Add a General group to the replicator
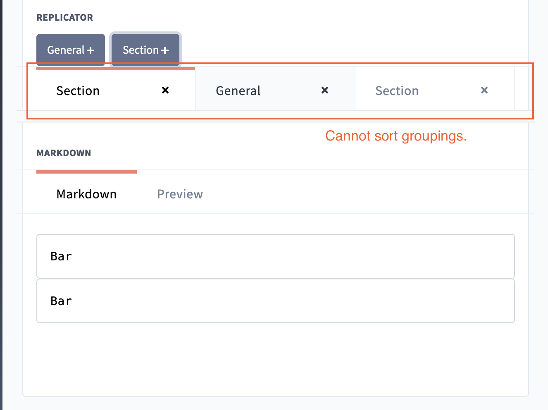The image size is (548, 410). point(70,50)
